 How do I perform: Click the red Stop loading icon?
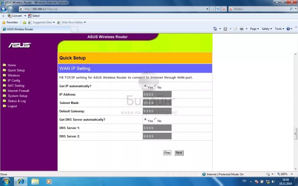tap(224, 9)
